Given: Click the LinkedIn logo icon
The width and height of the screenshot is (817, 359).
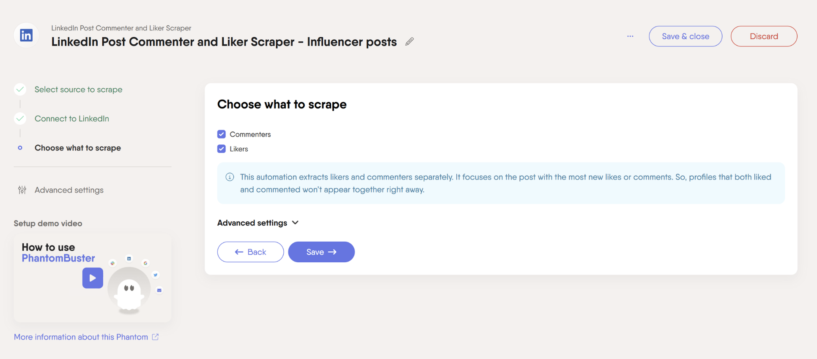Looking at the screenshot, I should click(x=26, y=35).
